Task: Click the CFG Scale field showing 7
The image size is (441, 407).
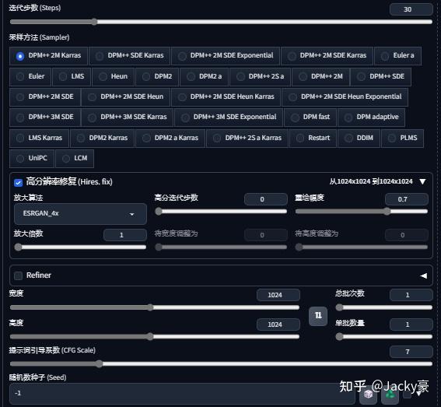Action: pyautogui.click(x=411, y=352)
